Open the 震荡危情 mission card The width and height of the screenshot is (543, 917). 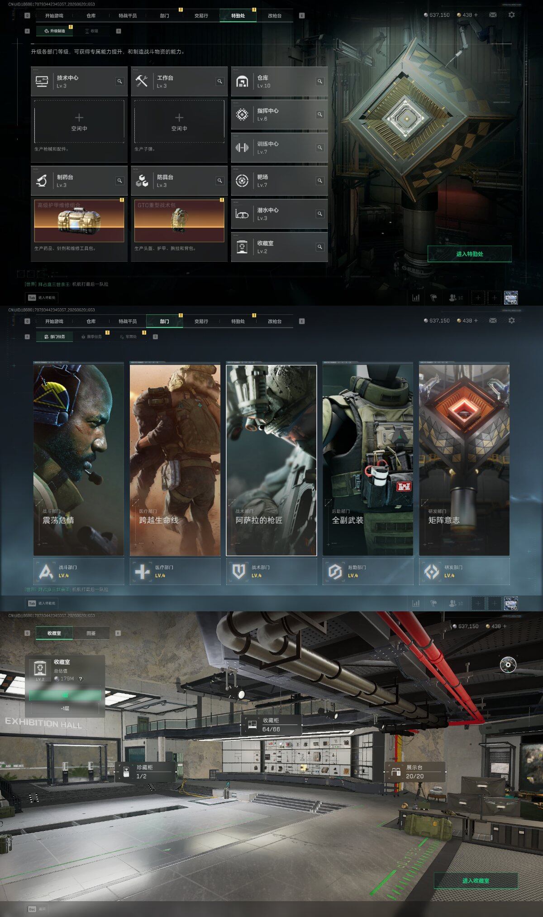[x=79, y=460]
